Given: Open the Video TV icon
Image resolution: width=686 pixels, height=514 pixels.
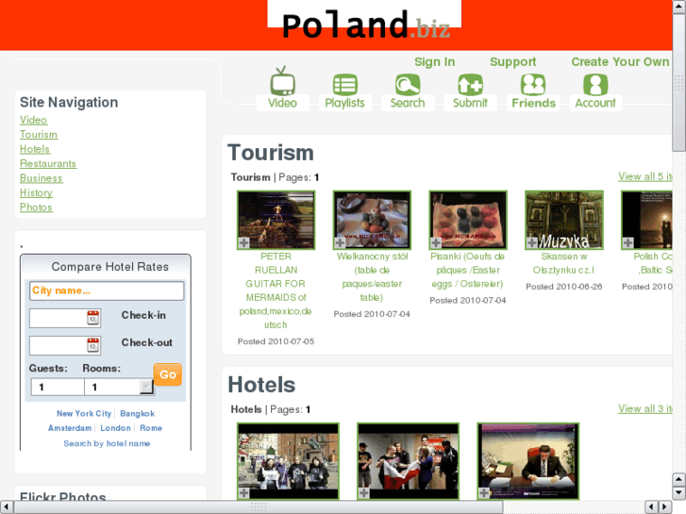Looking at the screenshot, I should click(283, 81).
